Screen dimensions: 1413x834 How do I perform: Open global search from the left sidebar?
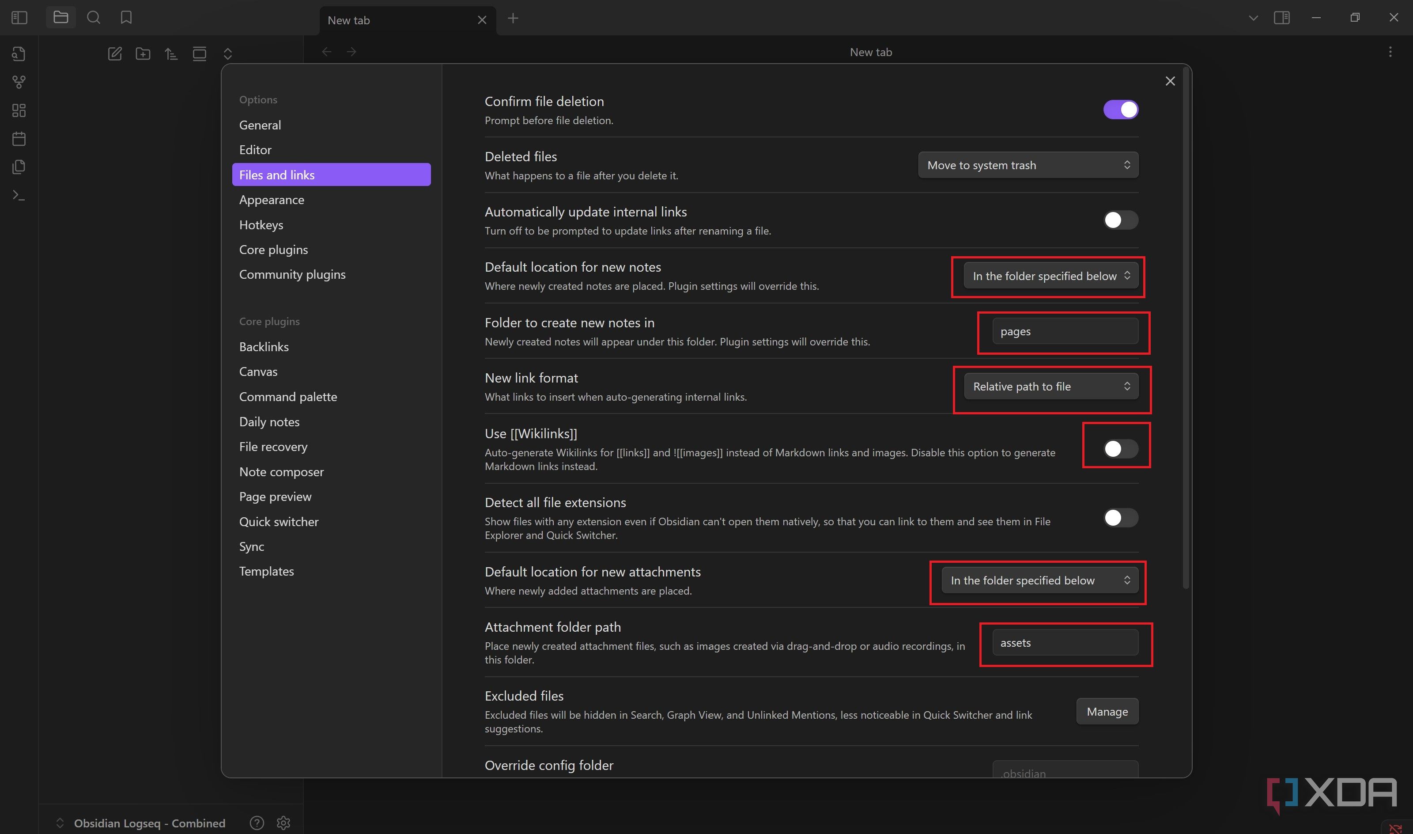93,17
